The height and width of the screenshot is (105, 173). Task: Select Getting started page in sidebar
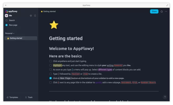(x=16, y=38)
